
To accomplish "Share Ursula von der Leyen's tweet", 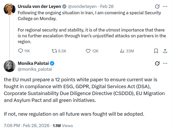I will point(165,51).
